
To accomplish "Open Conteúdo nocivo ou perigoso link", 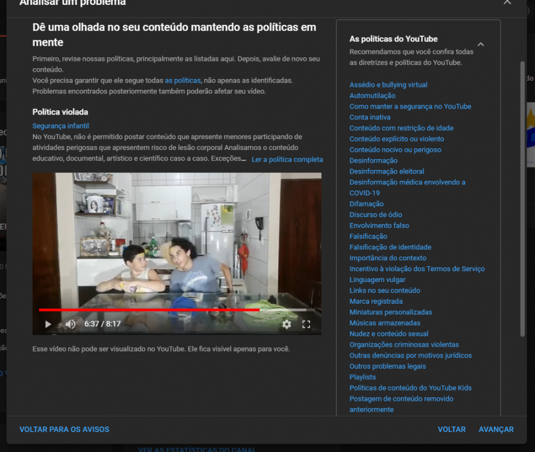I will (x=395, y=149).
